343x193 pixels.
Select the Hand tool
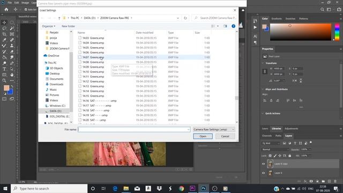(12, 75)
